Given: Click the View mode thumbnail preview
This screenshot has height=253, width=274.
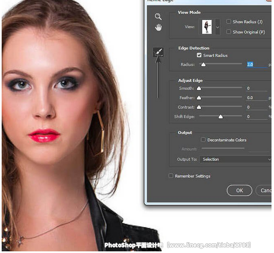Looking at the screenshot, I should coord(207,27).
